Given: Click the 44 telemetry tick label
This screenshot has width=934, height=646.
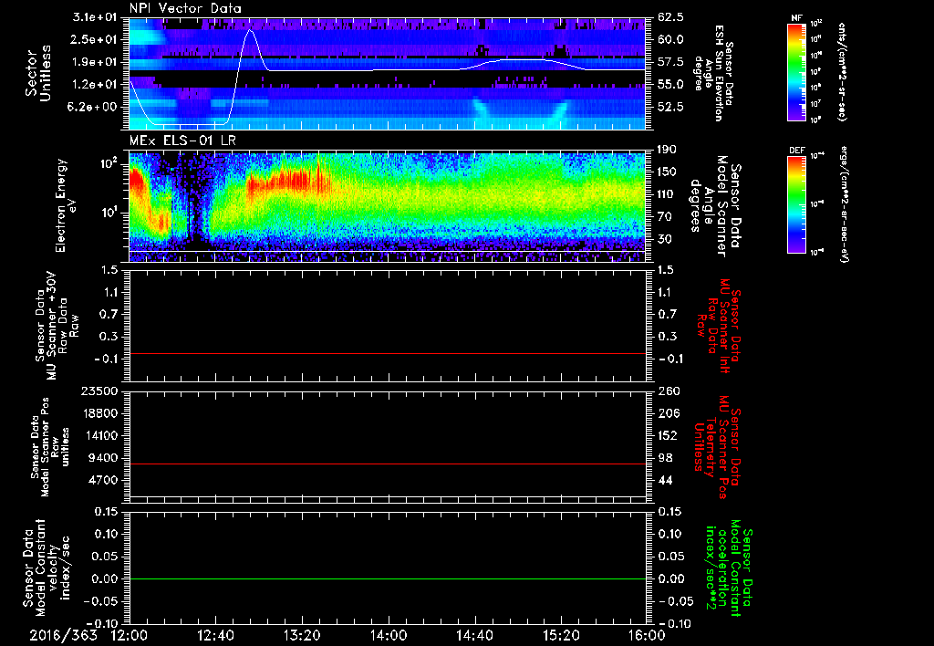Looking at the screenshot, I should (664, 480).
